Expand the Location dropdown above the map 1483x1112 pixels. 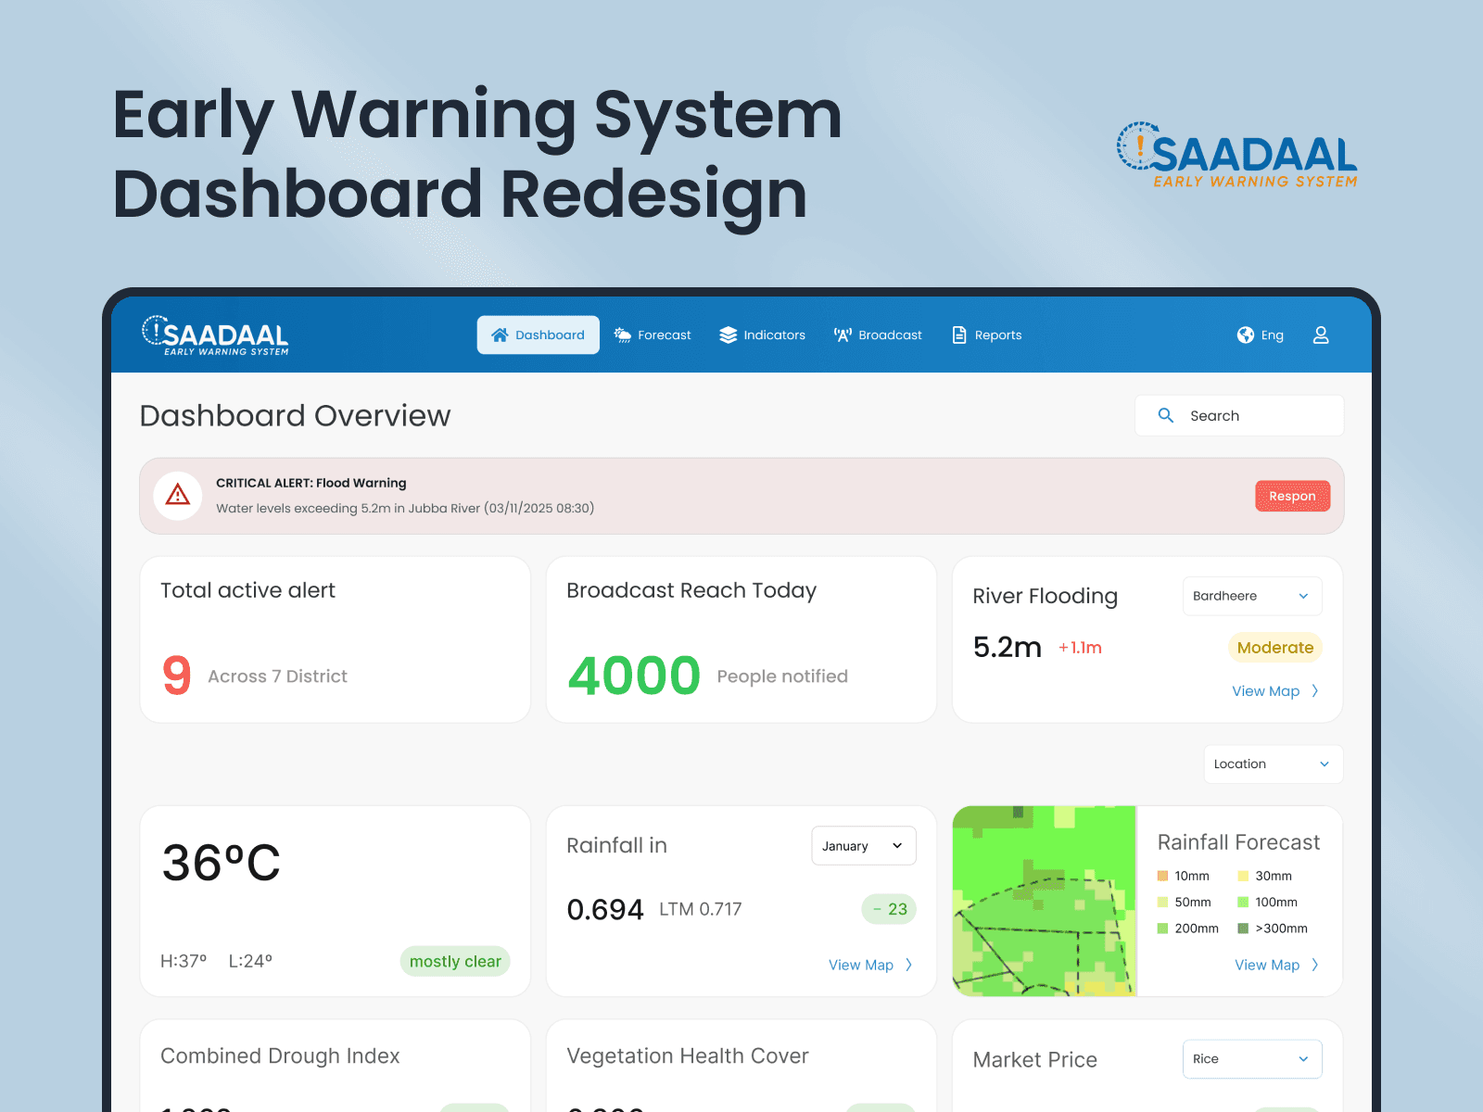(x=1273, y=764)
